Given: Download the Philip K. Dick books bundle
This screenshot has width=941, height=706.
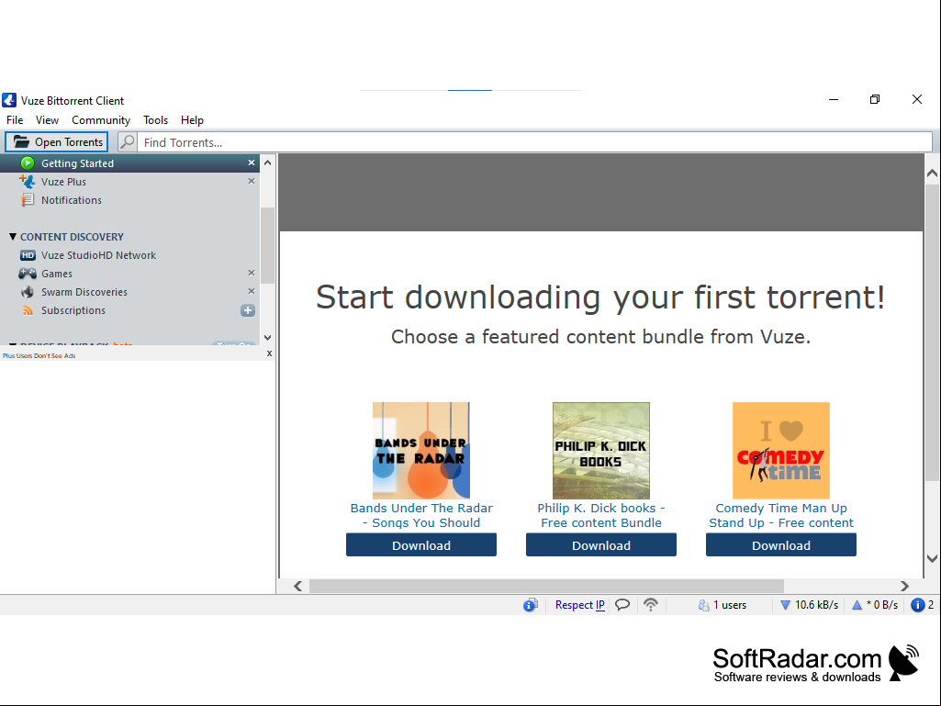Looking at the screenshot, I should 601,545.
